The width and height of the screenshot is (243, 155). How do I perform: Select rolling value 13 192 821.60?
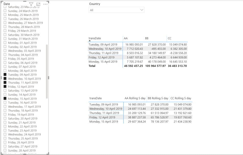(x=183, y=113)
